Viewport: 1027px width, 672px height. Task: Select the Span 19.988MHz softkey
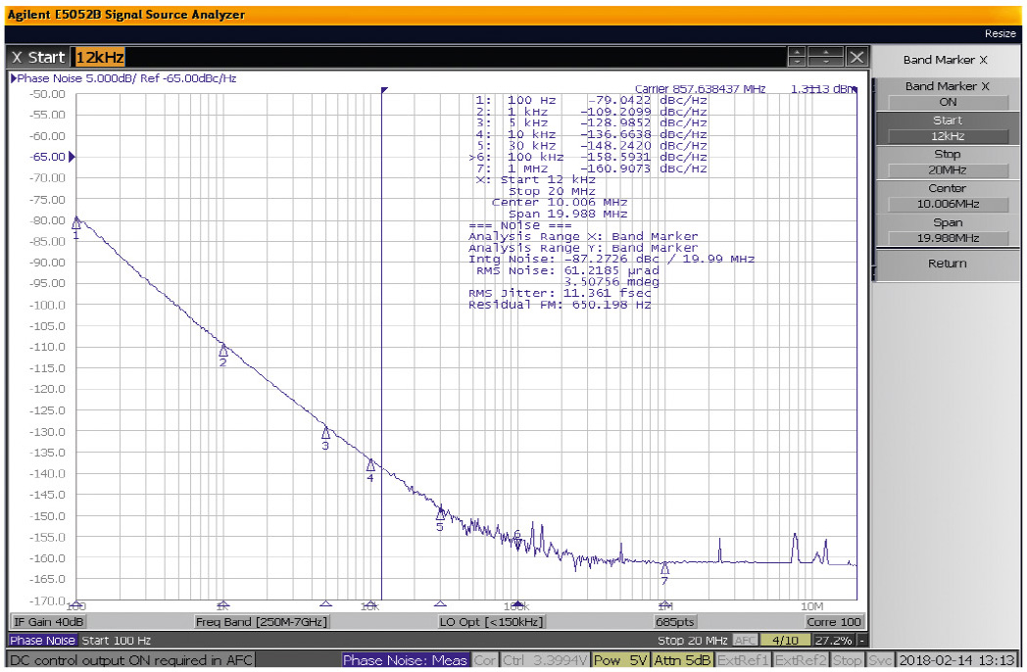tap(947, 230)
